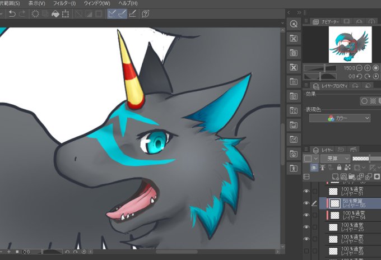Open the ウィンドウ(W) menu
This screenshot has width=381, height=260.
[x=97, y=3]
